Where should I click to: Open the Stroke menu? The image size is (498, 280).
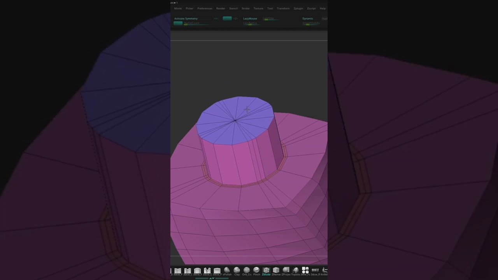245,9
